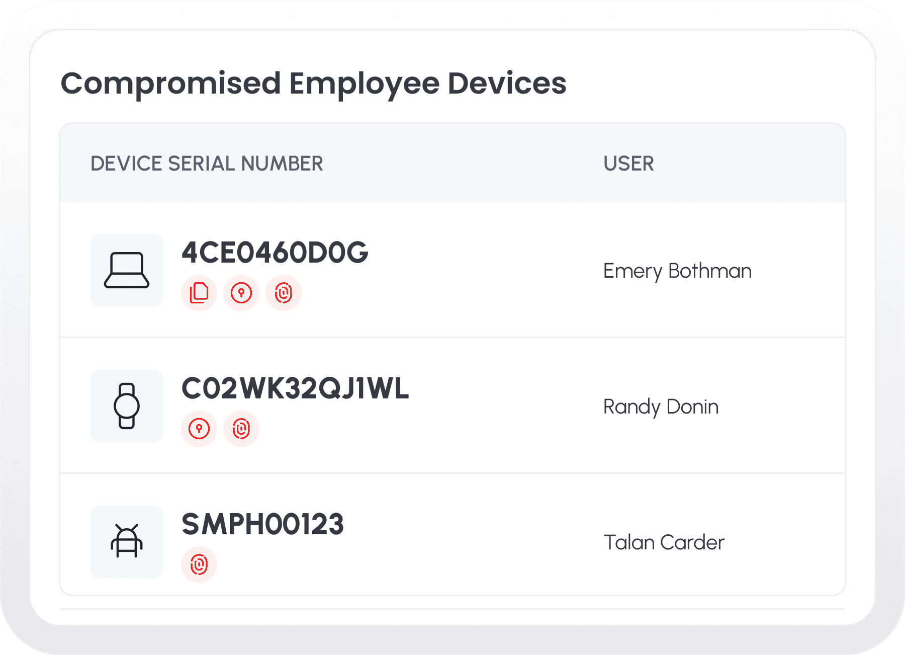Click the divider between Emery and Randy rows

coord(452,337)
